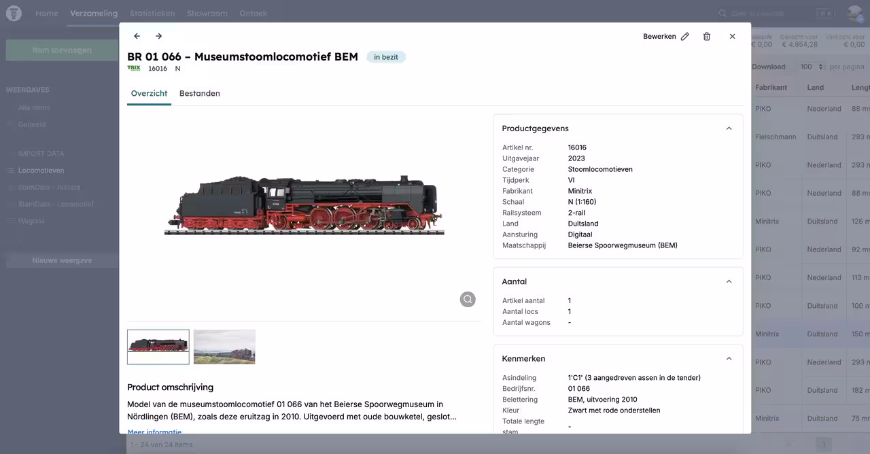This screenshot has height=454, width=870.
Task: Switch to the Bestanden tab
Action: [x=200, y=94]
